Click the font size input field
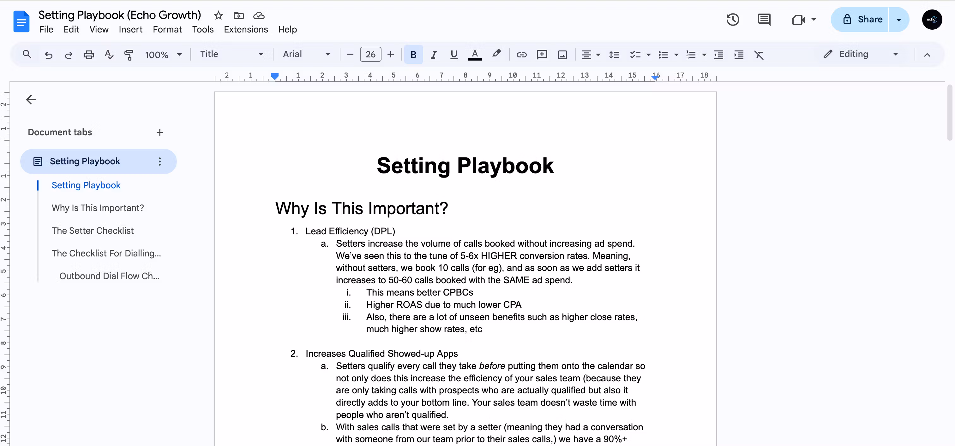 370,54
